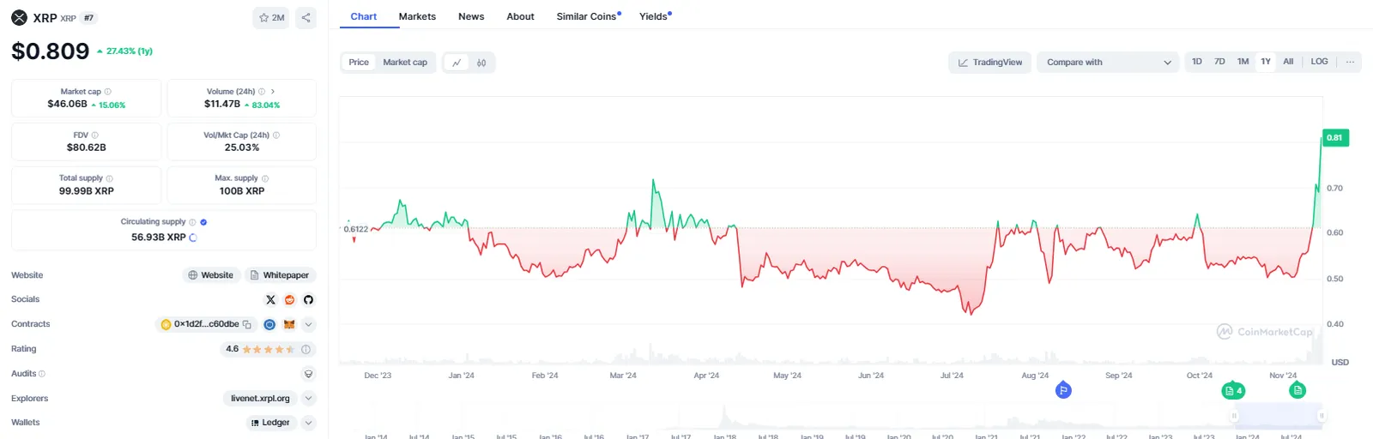
Task: Open the share icon next to the watchlist star
Action: 306,18
